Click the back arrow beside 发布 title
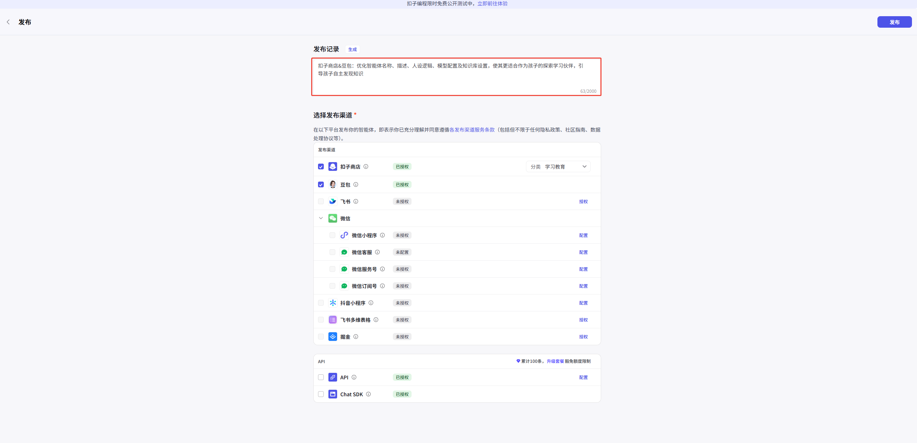 (8, 22)
